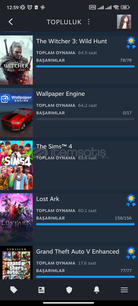The image size is (138, 306).
Task: Open The Witcher 3: Wild Hunt title
Action: click(72, 41)
